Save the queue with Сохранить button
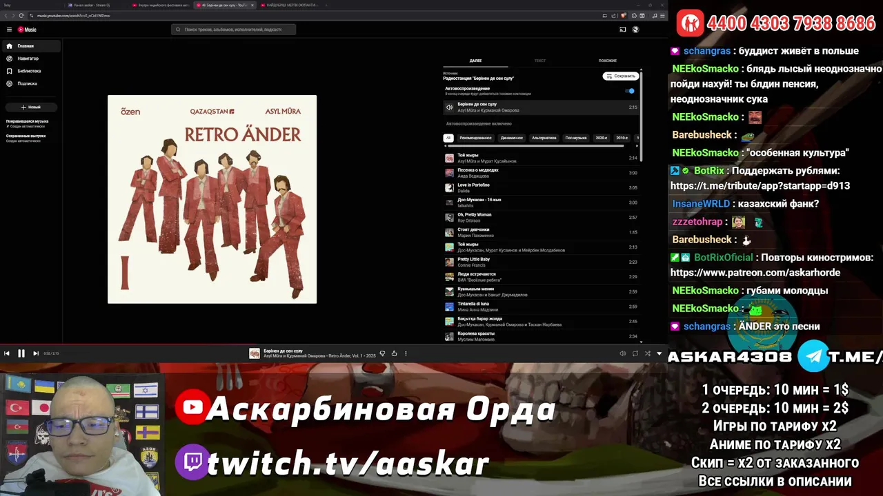The width and height of the screenshot is (883, 496). [620, 76]
